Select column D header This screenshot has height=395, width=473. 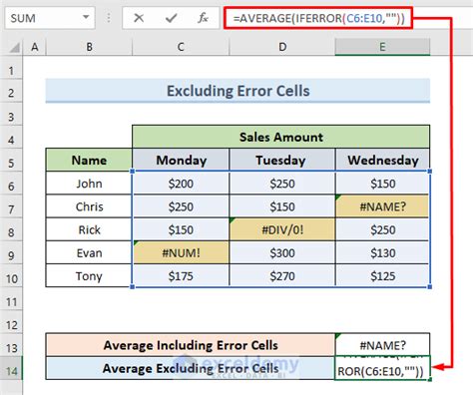(282, 47)
